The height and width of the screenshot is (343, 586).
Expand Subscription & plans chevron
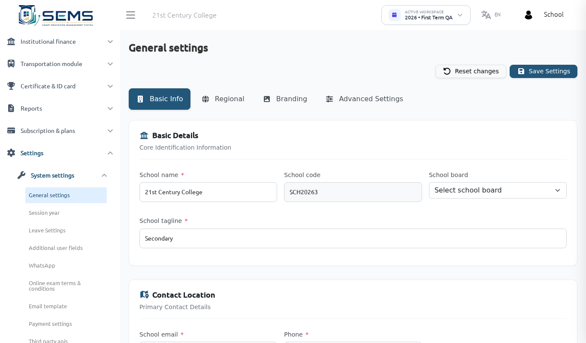pos(110,131)
